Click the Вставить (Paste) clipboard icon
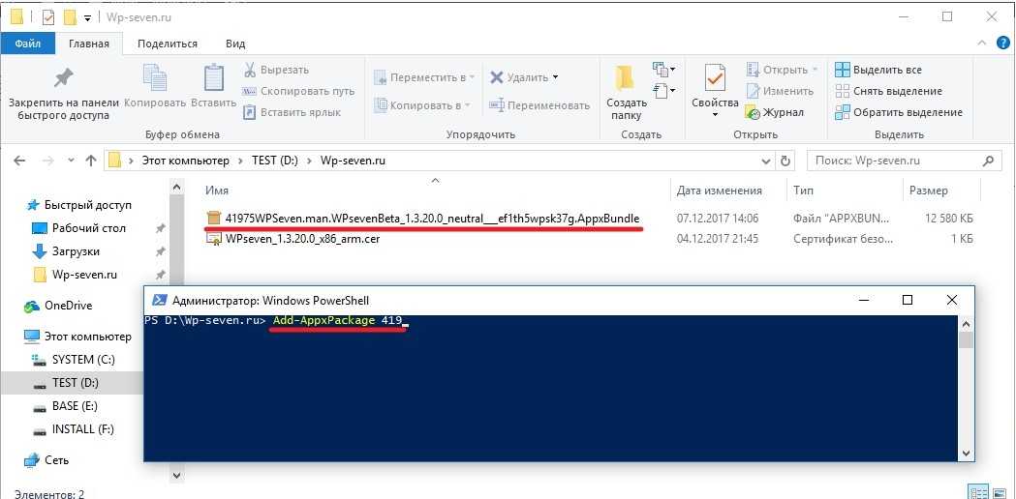Image resolution: width=1016 pixels, height=499 pixels. click(x=213, y=80)
